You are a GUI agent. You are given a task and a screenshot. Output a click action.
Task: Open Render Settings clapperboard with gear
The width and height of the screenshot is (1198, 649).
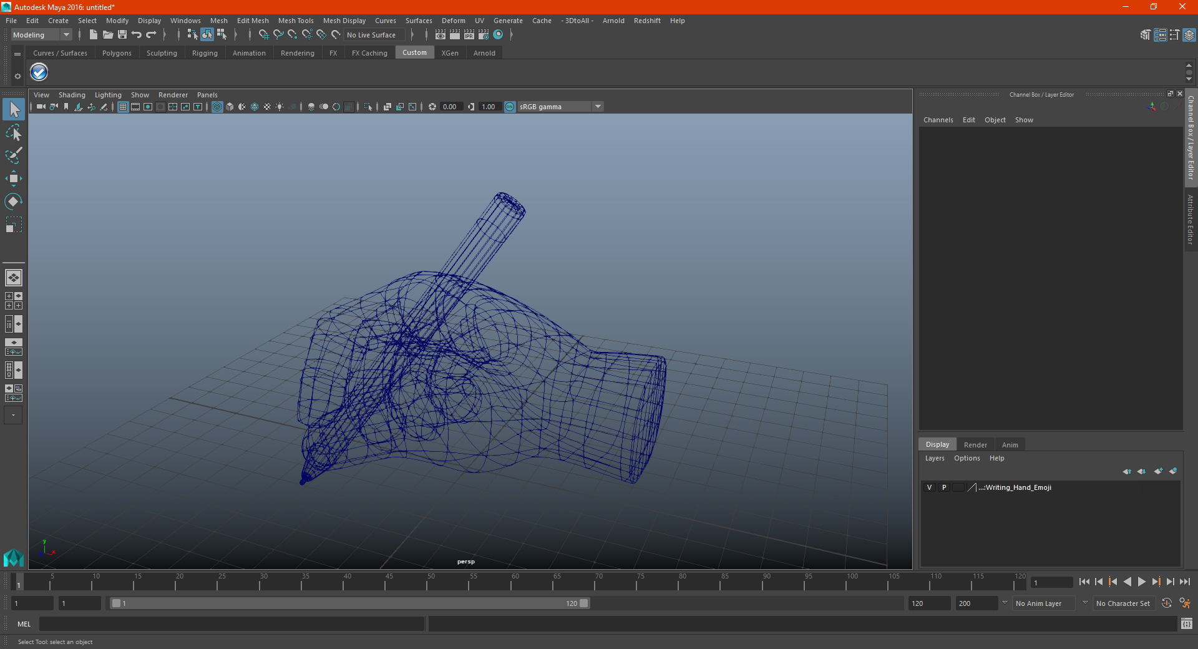pos(484,35)
